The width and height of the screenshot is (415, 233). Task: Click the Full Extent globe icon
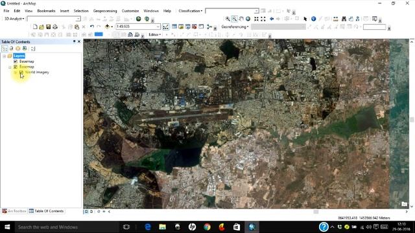(248, 19)
